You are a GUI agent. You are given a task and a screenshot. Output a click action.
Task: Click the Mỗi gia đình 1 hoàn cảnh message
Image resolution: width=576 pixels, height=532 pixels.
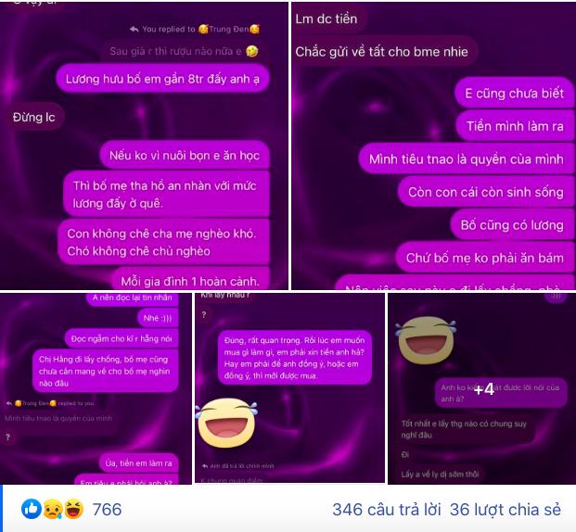190,281
